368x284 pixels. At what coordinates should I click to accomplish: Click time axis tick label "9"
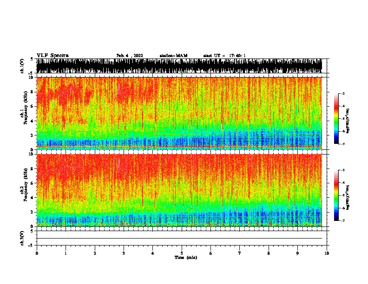297,253
